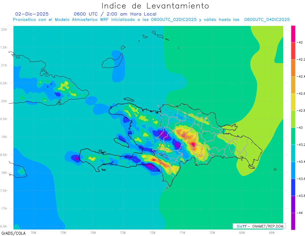The height and width of the screenshot is (236, 305).
Task: Click the '68W' longitude label
Action: [272, 232]
